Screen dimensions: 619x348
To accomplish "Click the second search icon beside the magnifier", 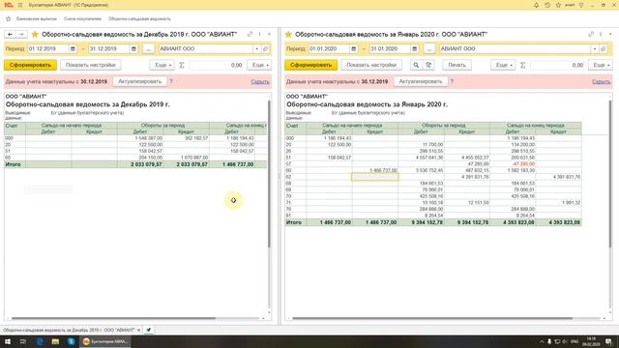I will [x=428, y=65].
